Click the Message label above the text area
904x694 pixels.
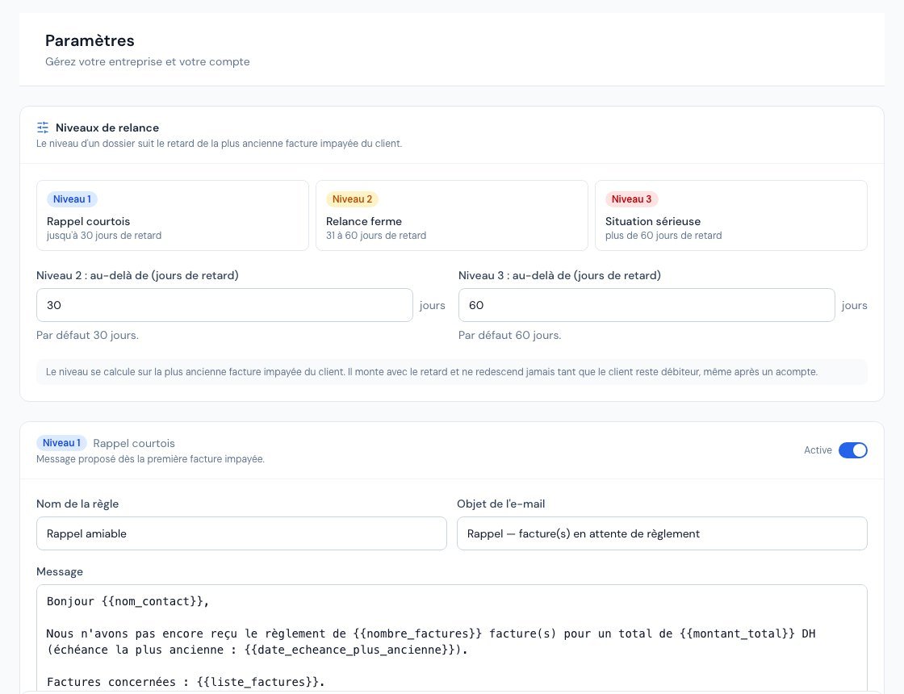tap(60, 571)
